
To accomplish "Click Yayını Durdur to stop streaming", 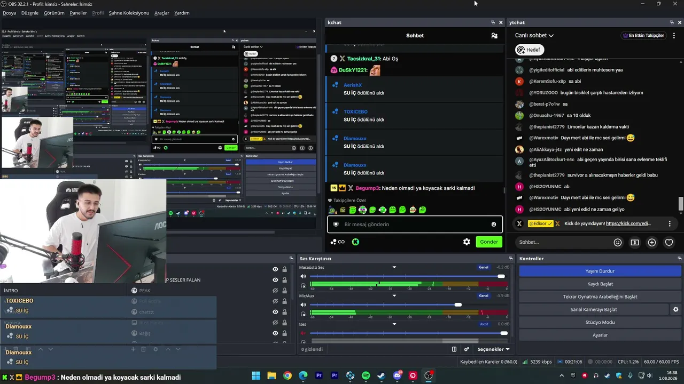I will point(600,271).
